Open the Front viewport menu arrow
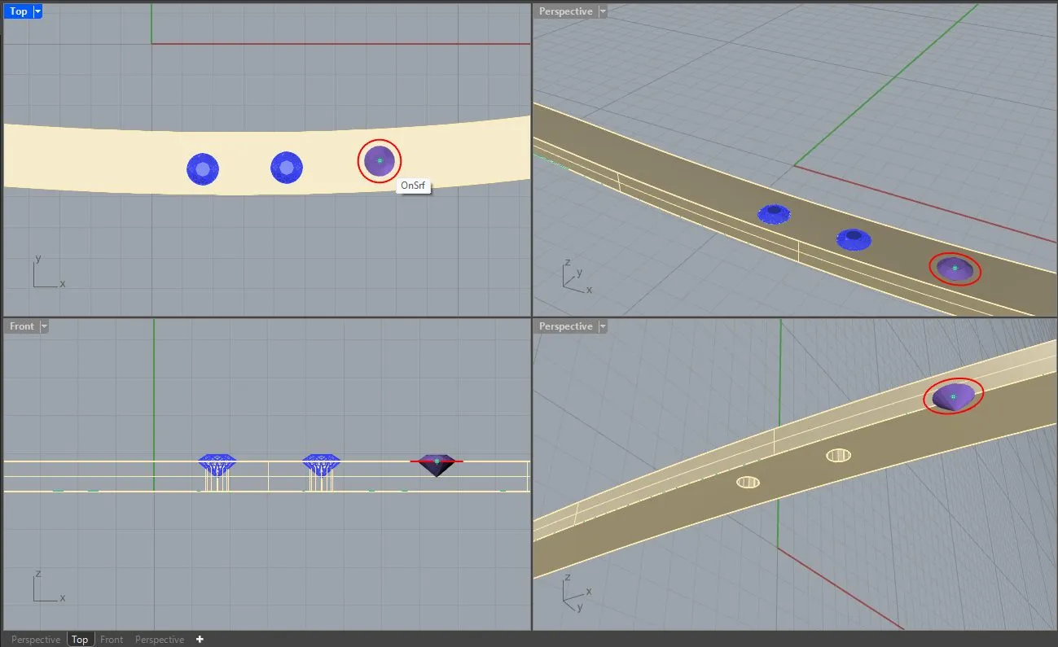Image resolution: width=1058 pixels, height=647 pixels. 44,326
